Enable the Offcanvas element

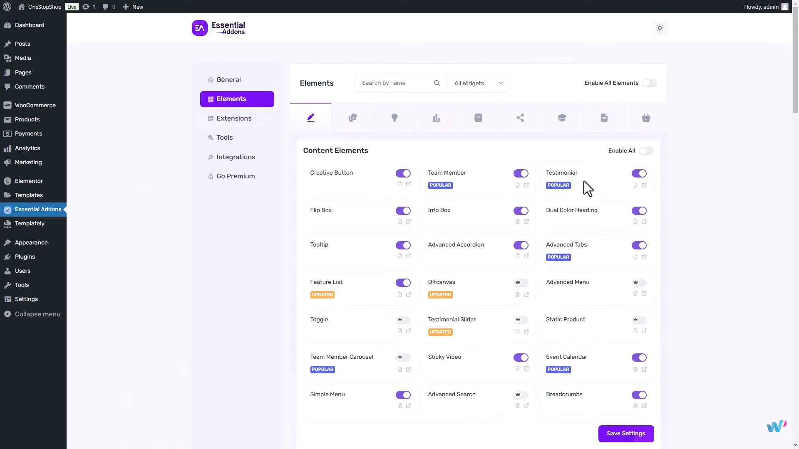521,283
